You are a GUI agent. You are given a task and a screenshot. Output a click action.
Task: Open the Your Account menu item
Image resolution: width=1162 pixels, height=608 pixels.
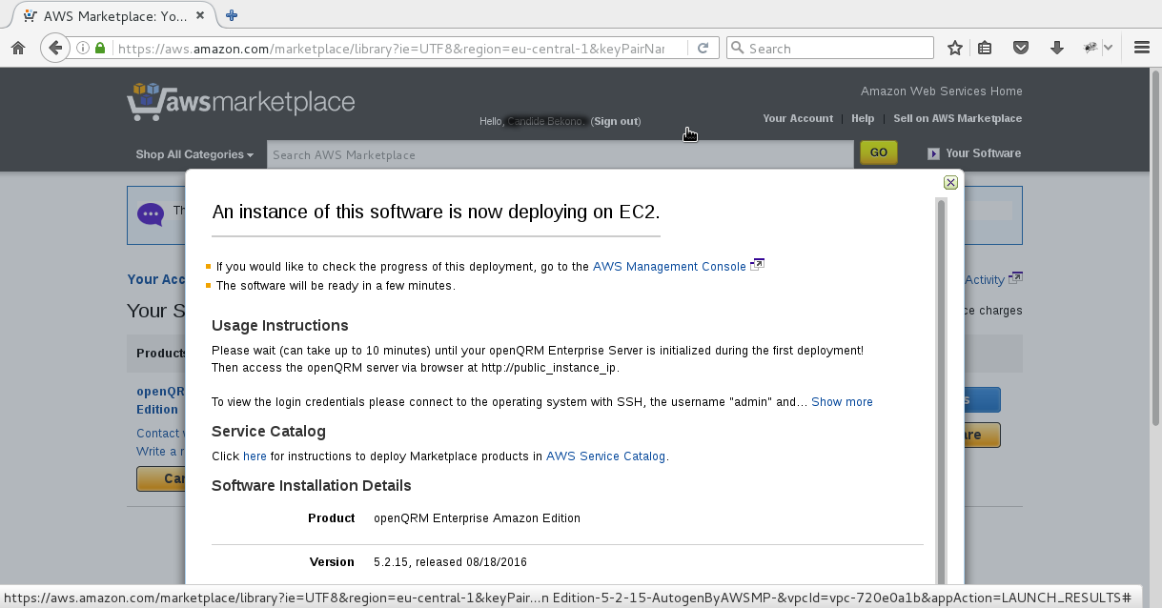coord(798,118)
